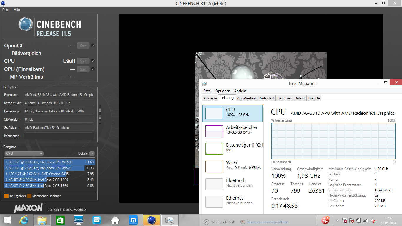Viewport: 402px width, 226px height.
Task: Open the Datei menu in Cinebench
Action: pos(6,10)
